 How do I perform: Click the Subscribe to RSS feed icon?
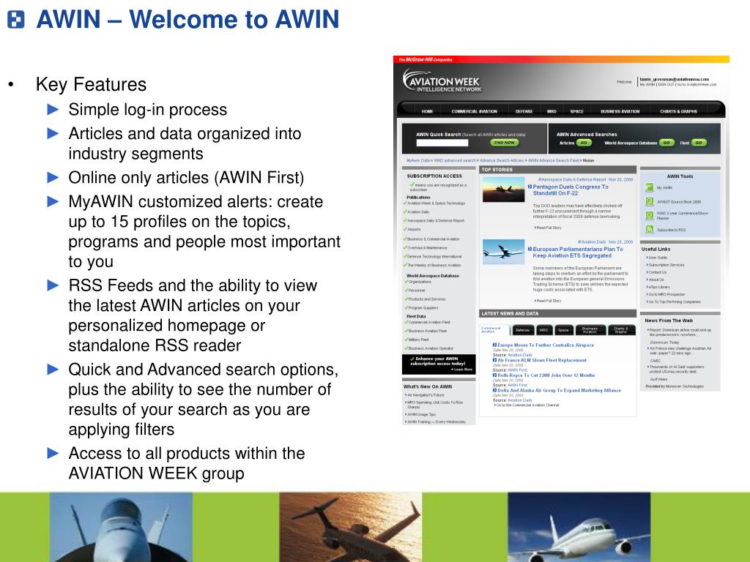click(x=650, y=229)
